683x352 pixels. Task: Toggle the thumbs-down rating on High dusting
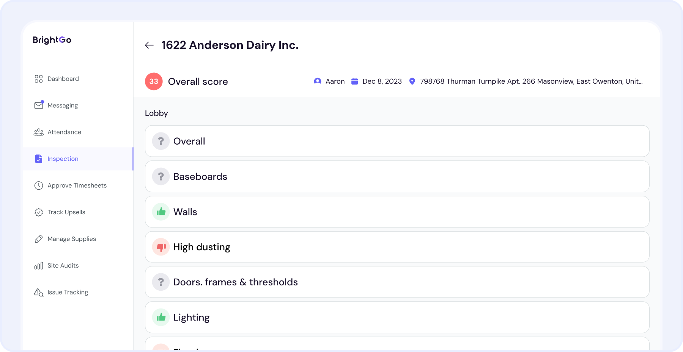click(x=161, y=247)
